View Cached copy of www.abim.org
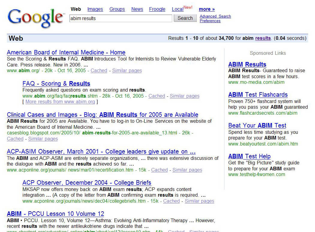This screenshot has height=232, width=315. (99, 71)
